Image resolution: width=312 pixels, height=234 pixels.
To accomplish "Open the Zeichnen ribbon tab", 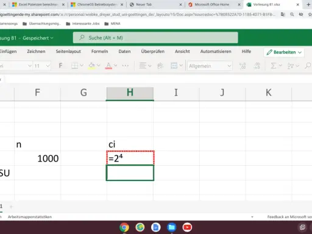I will pos(36,51).
